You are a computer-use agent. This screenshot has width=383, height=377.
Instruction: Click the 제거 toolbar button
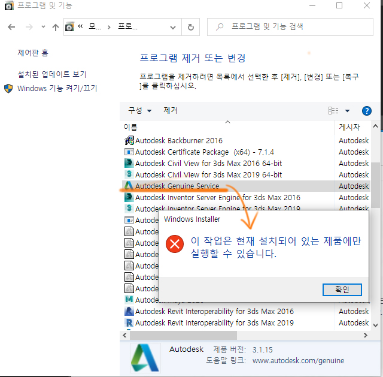click(x=170, y=110)
